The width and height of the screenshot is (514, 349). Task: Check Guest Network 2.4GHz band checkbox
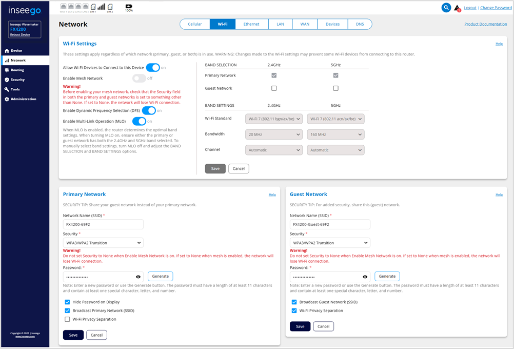coord(274,88)
